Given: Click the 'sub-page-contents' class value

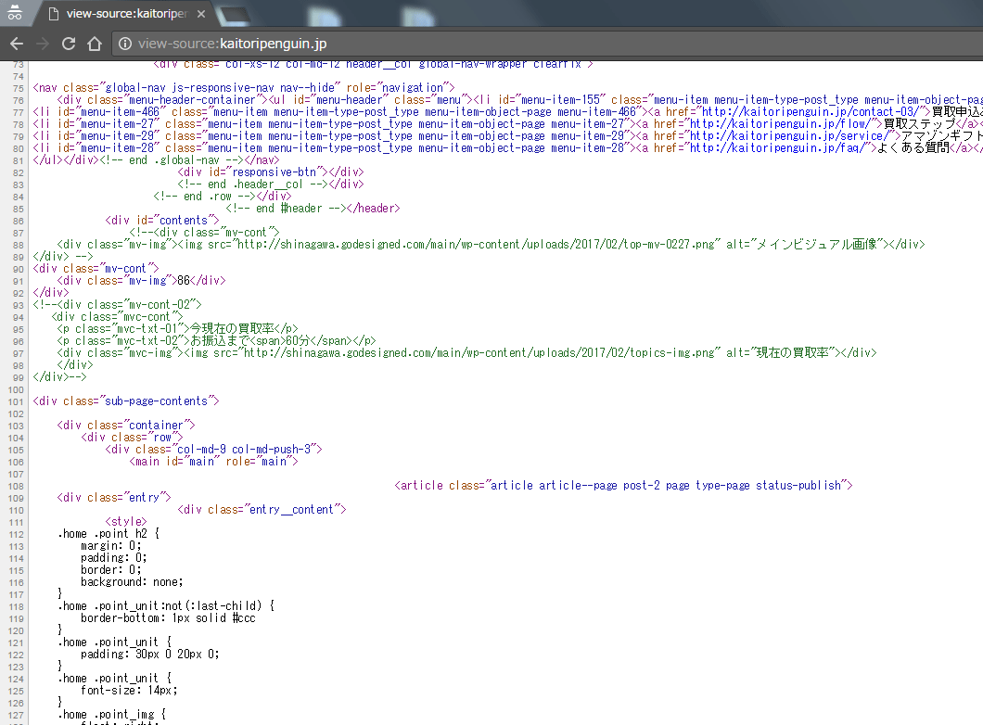Looking at the screenshot, I should 156,401.
